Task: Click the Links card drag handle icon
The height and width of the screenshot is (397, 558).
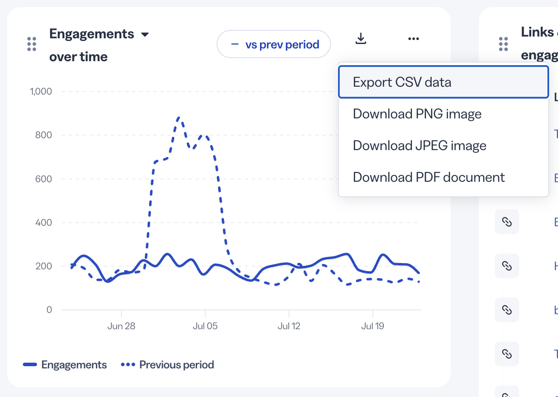Action: click(x=503, y=44)
